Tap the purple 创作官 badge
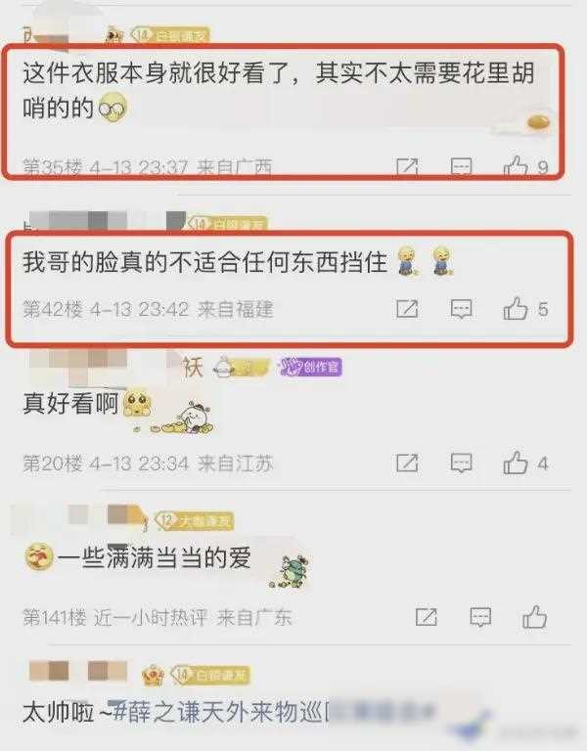This screenshot has height=751, width=587. pyautogui.click(x=311, y=368)
